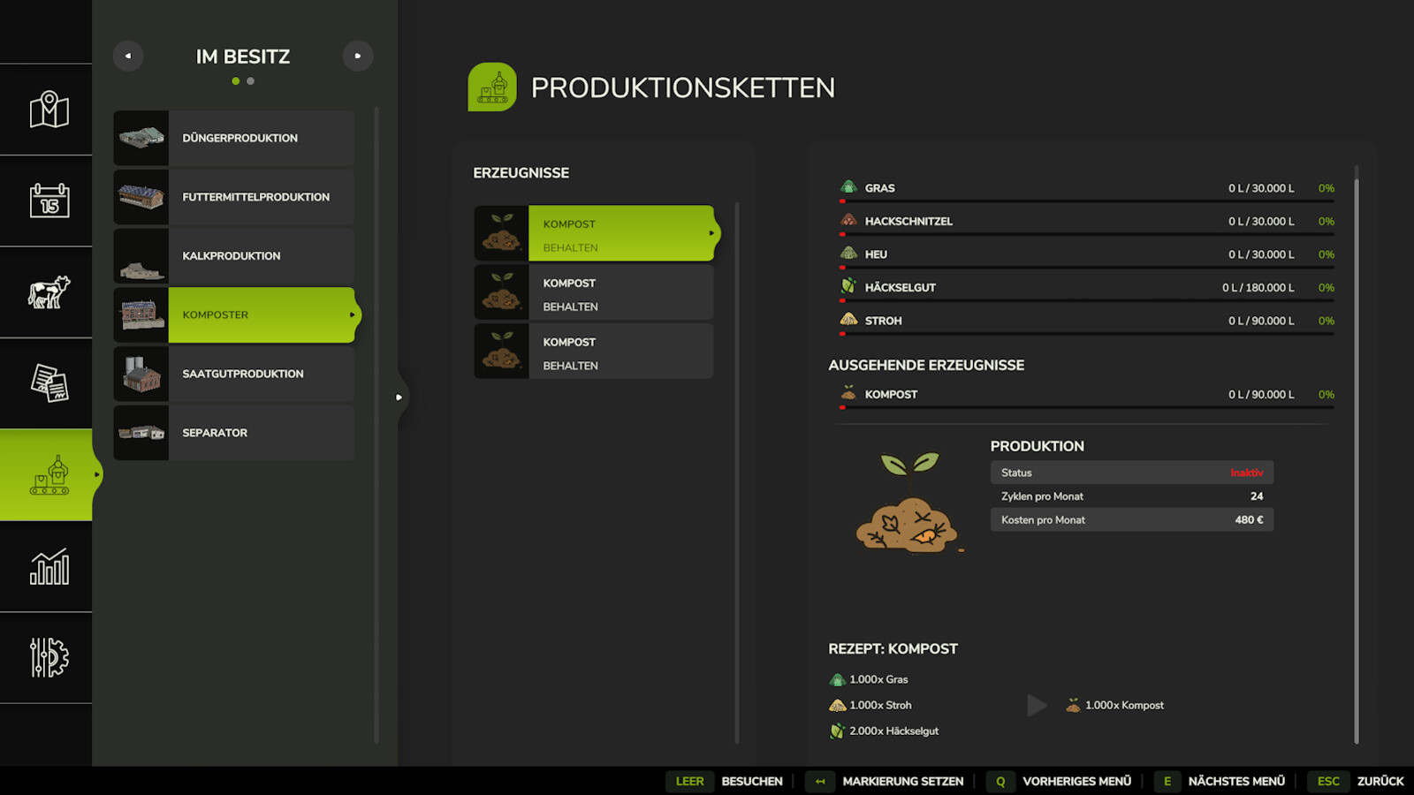Expand the Komposter entry arrow
This screenshot has height=795, width=1414.
pos(353,314)
